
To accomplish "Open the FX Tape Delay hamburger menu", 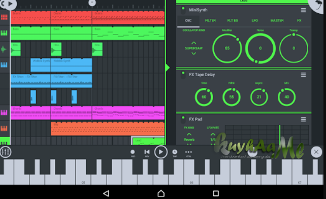I will [x=303, y=75].
